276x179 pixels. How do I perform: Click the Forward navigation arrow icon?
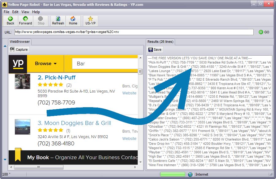click(25, 19)
